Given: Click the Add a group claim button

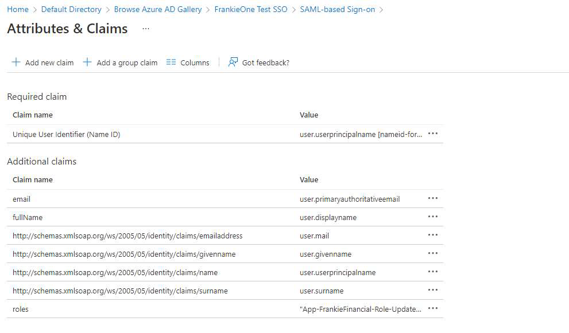Looking at the screenshot, I should pyautogui.click(x=120, y=62).
